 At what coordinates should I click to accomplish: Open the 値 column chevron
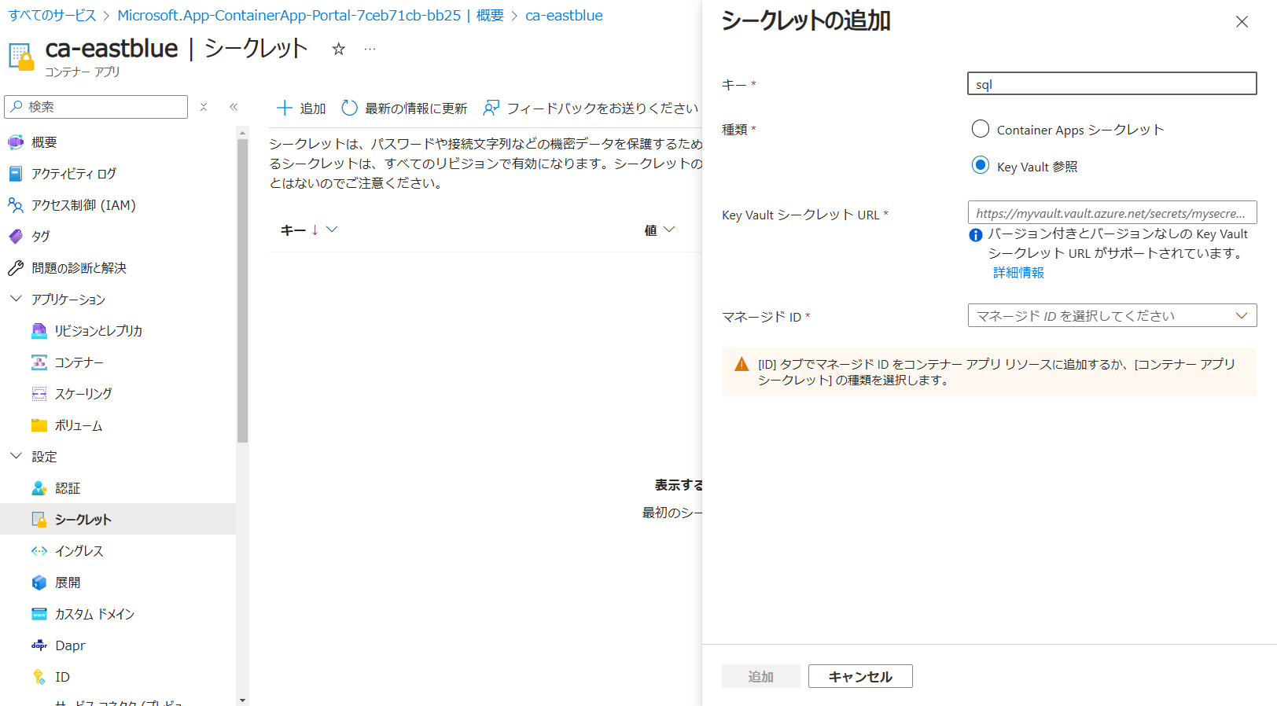(x=669, y=230)
